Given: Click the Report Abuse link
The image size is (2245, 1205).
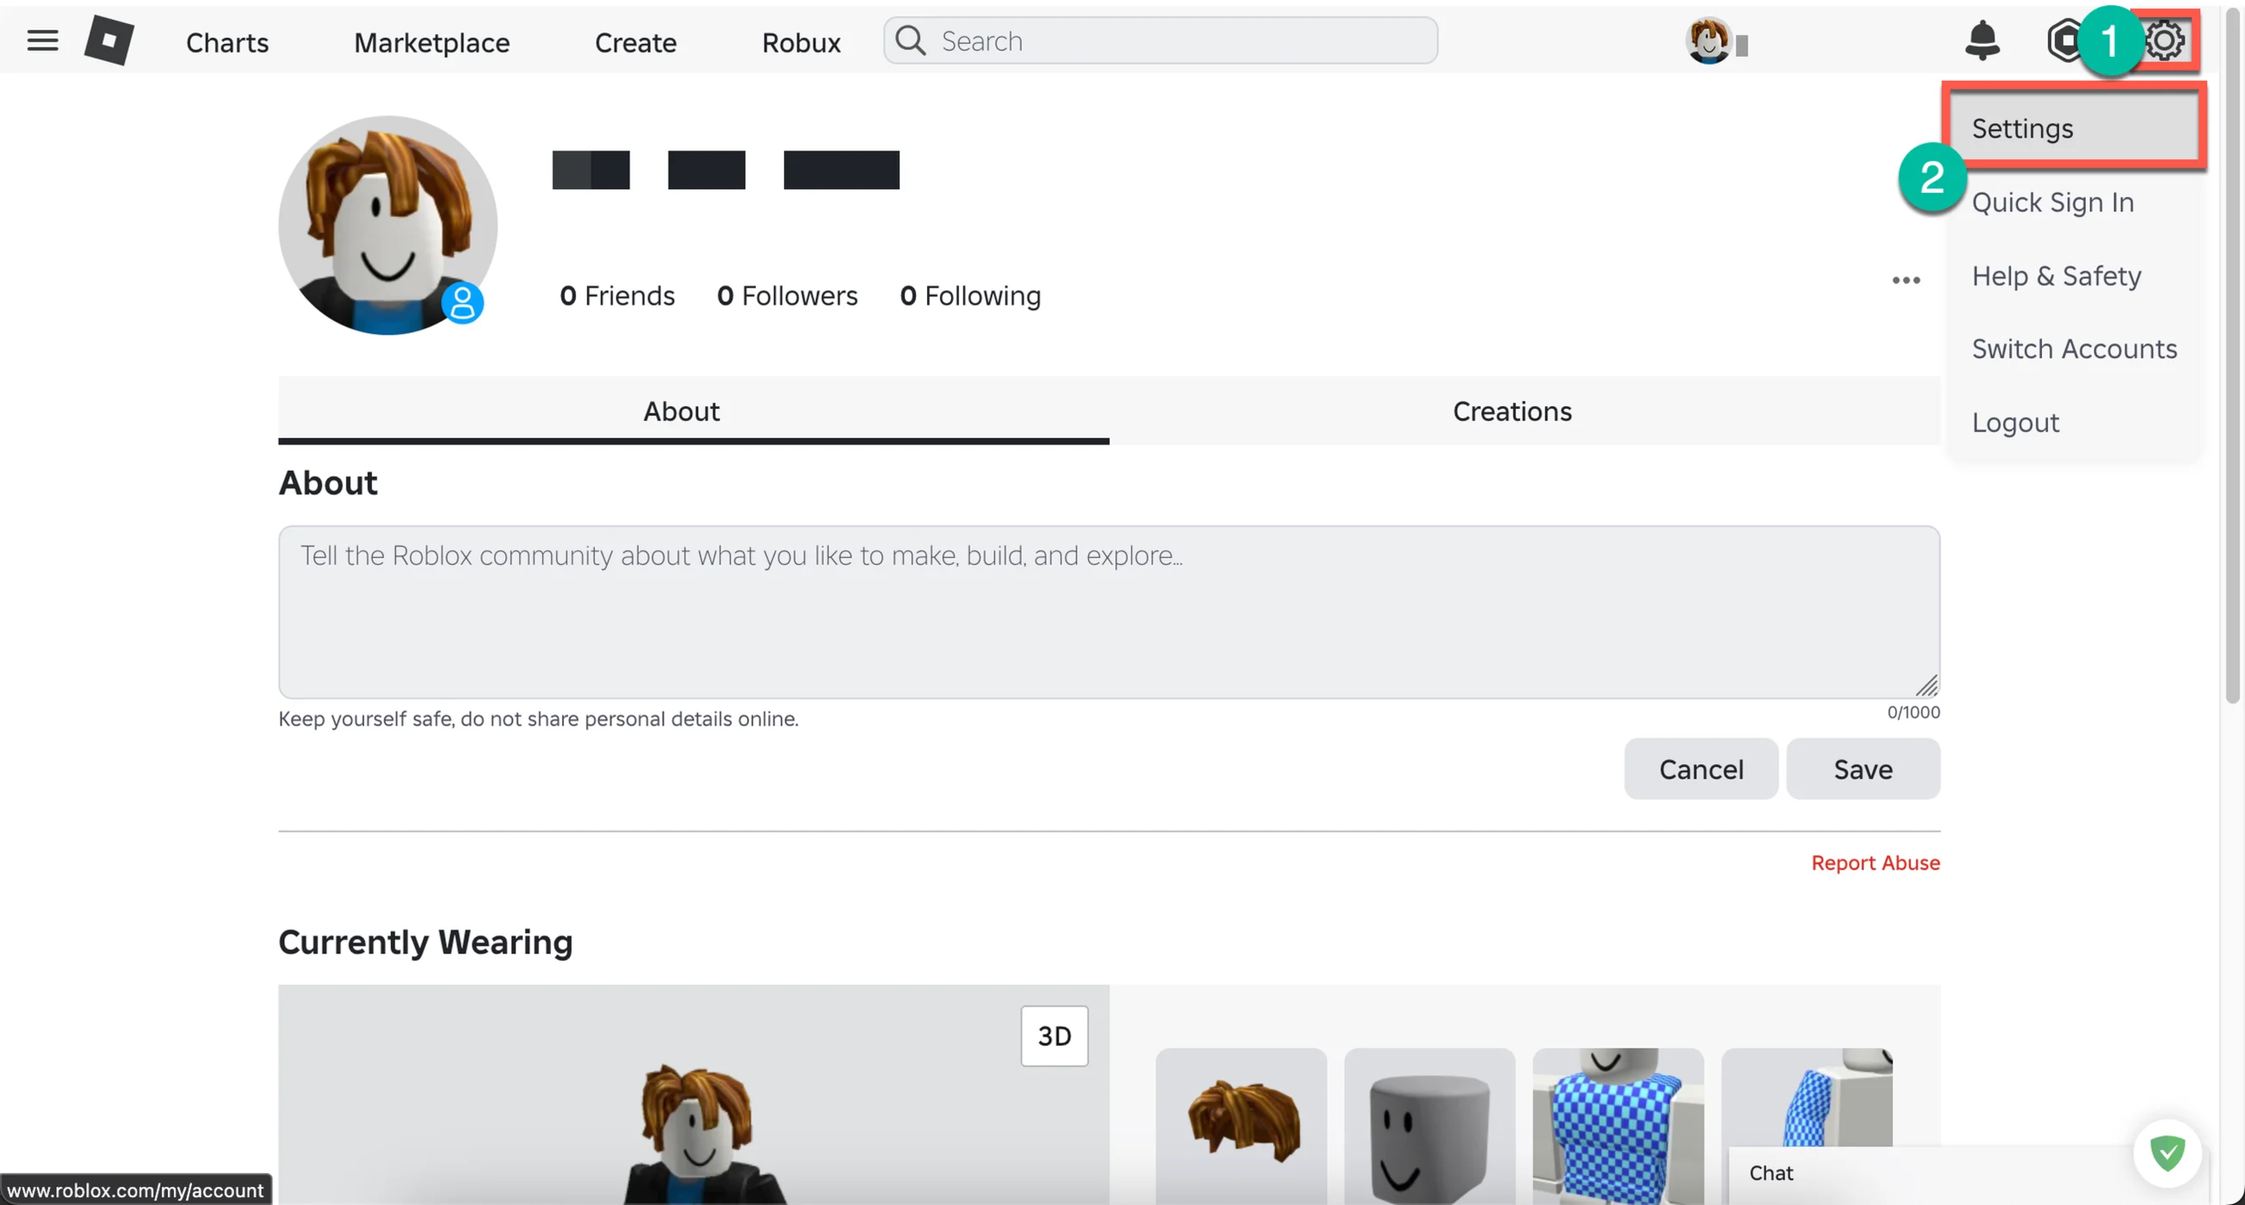Looking at the screenshot, I should [x=1875, y=861].
